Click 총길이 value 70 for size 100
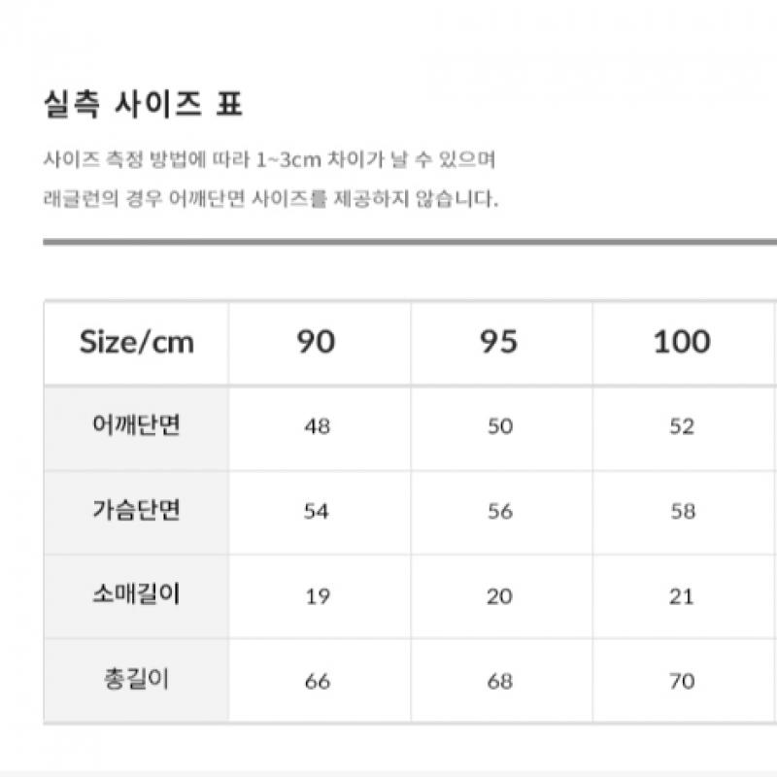777x777 pixels. 682,681
